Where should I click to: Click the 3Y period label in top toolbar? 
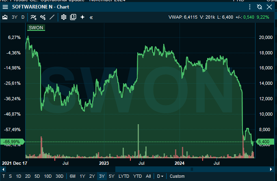pos(15,17)
